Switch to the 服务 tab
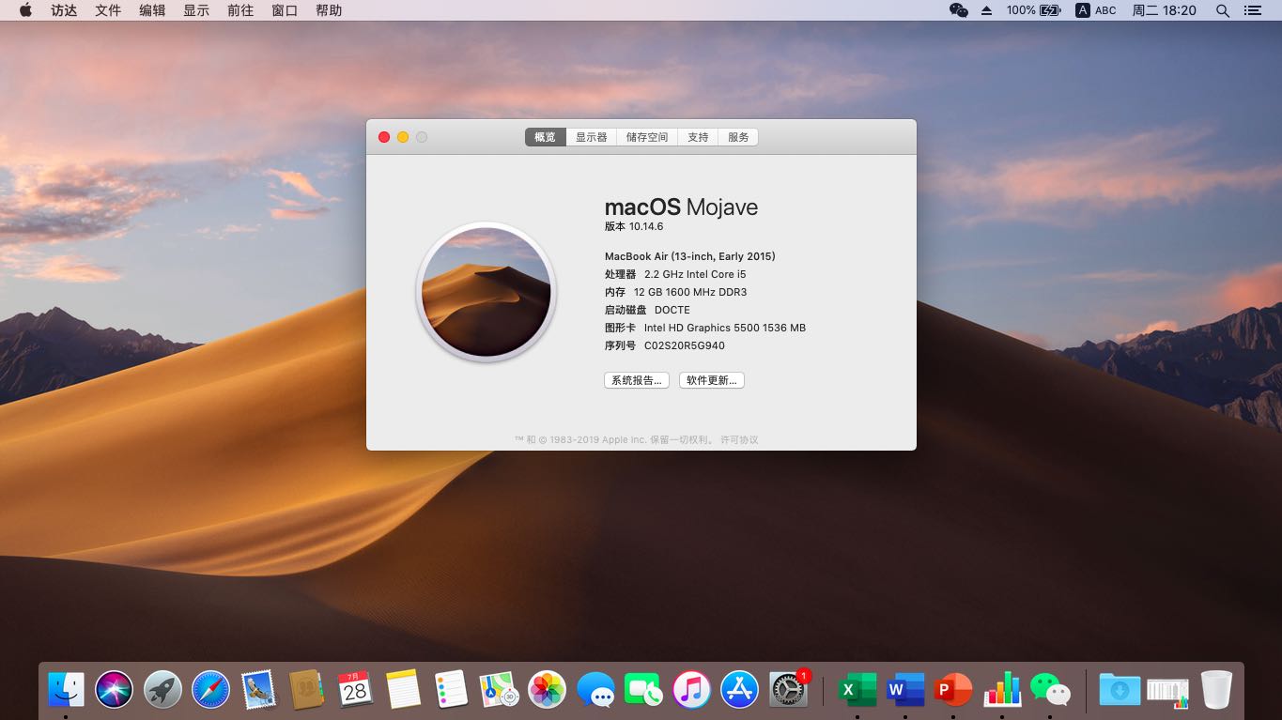1282x720 pixels. tap(738, 137)
